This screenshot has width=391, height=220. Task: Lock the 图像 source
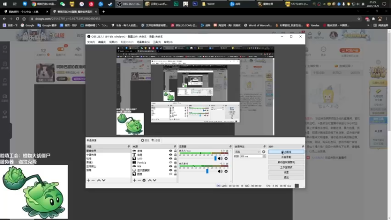pyautogui.click(x=175, y=174)
